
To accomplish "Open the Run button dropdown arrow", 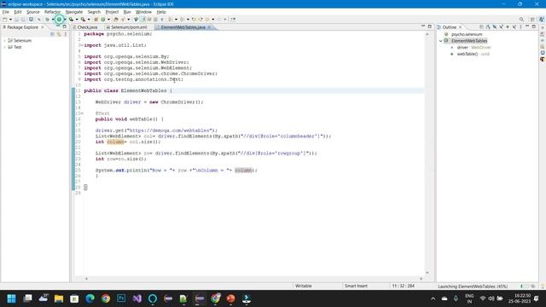I will point(65,19).
